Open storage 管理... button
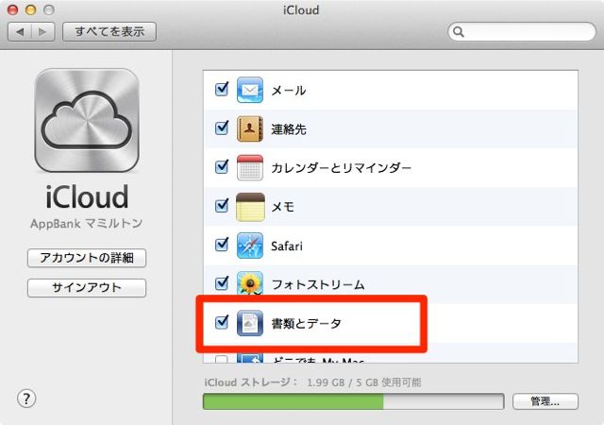The image size is (604, 425). tap(545, 401)
